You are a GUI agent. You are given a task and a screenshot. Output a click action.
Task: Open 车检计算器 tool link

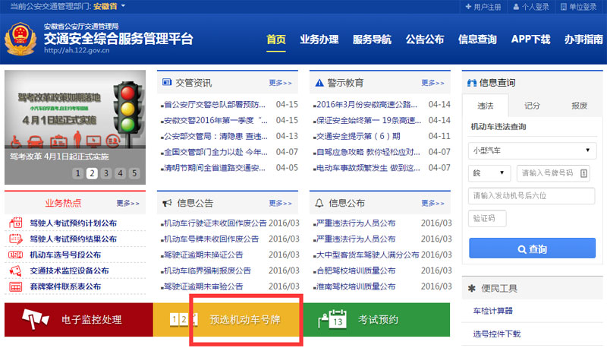(x=492, y=311)
